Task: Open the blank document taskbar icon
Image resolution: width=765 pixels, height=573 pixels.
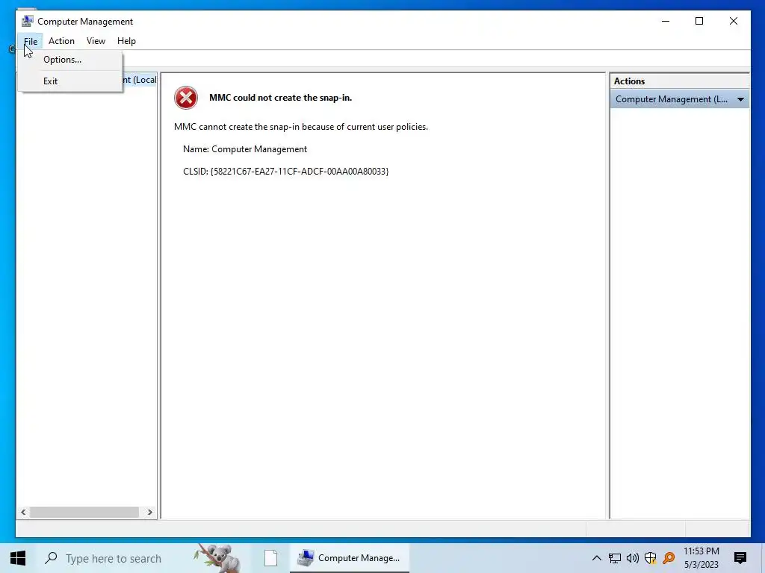Action: 270,558
